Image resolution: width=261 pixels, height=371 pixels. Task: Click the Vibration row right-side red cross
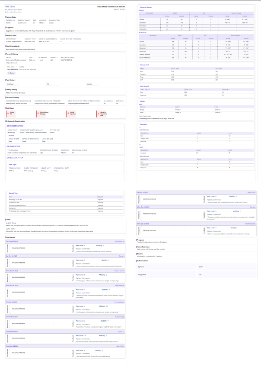[x=197, y=153]
